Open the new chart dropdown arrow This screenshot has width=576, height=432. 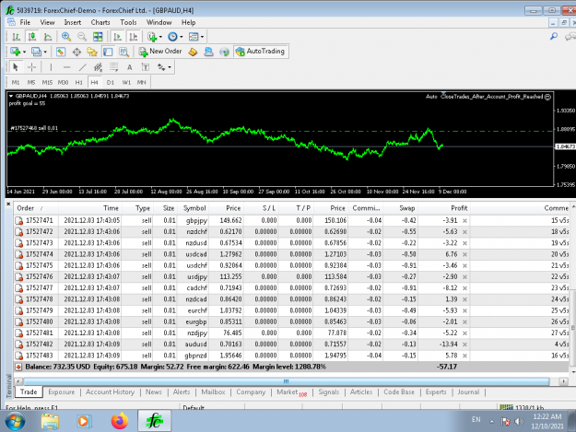(x=24, y=53)
